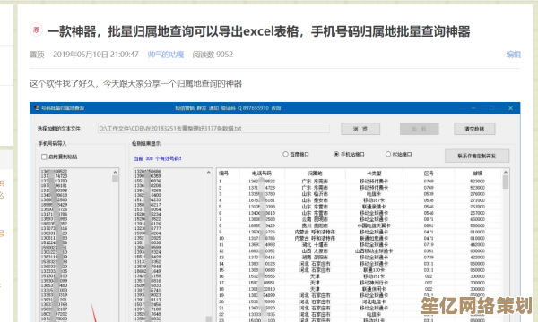Click the 手机号码导入 group label
This screenshot has width=538, height=322.
pyautogui.click(x=52, y=144)
